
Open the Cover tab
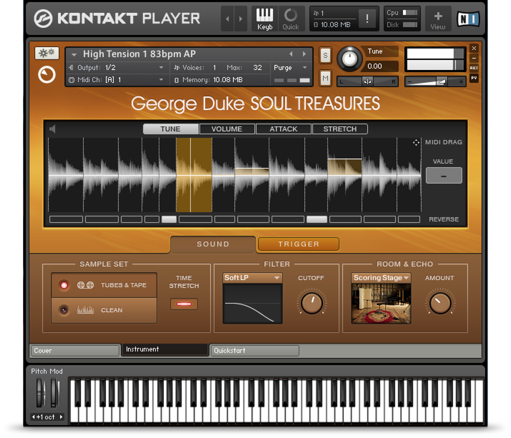tap(75, 350)
